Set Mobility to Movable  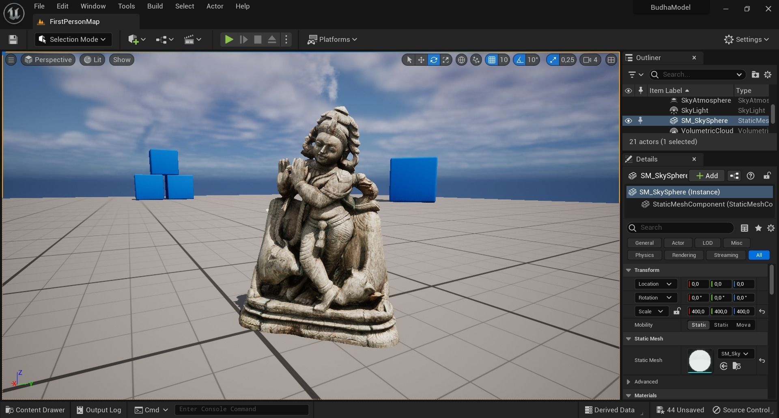click(x=743, y=325)
